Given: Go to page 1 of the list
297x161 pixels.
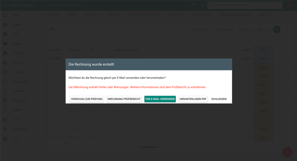Looking at the screenshot, I should pos(67,147).
